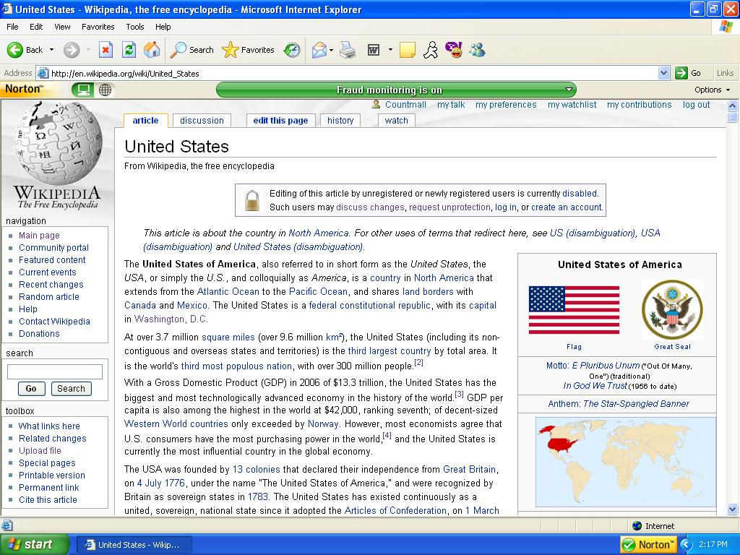Click the world map showing US location
Image resolution: width=740 pixels, height=555 pixels.
[625, 462]
